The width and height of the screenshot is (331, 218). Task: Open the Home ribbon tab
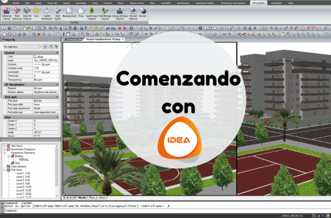point(16,3)
